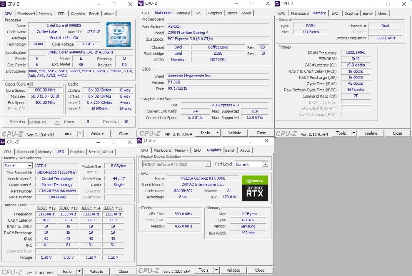Click GPU TDP 170.0 W value
This screenshot has width=412, height=276.
[229, 197]
